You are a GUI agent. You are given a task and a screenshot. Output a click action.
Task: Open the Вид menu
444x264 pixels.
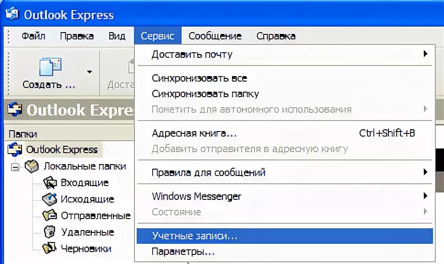117,36
